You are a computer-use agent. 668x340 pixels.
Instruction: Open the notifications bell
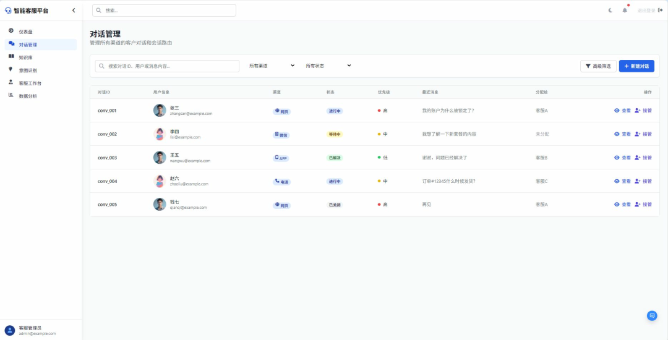click(x=625, y=10)
